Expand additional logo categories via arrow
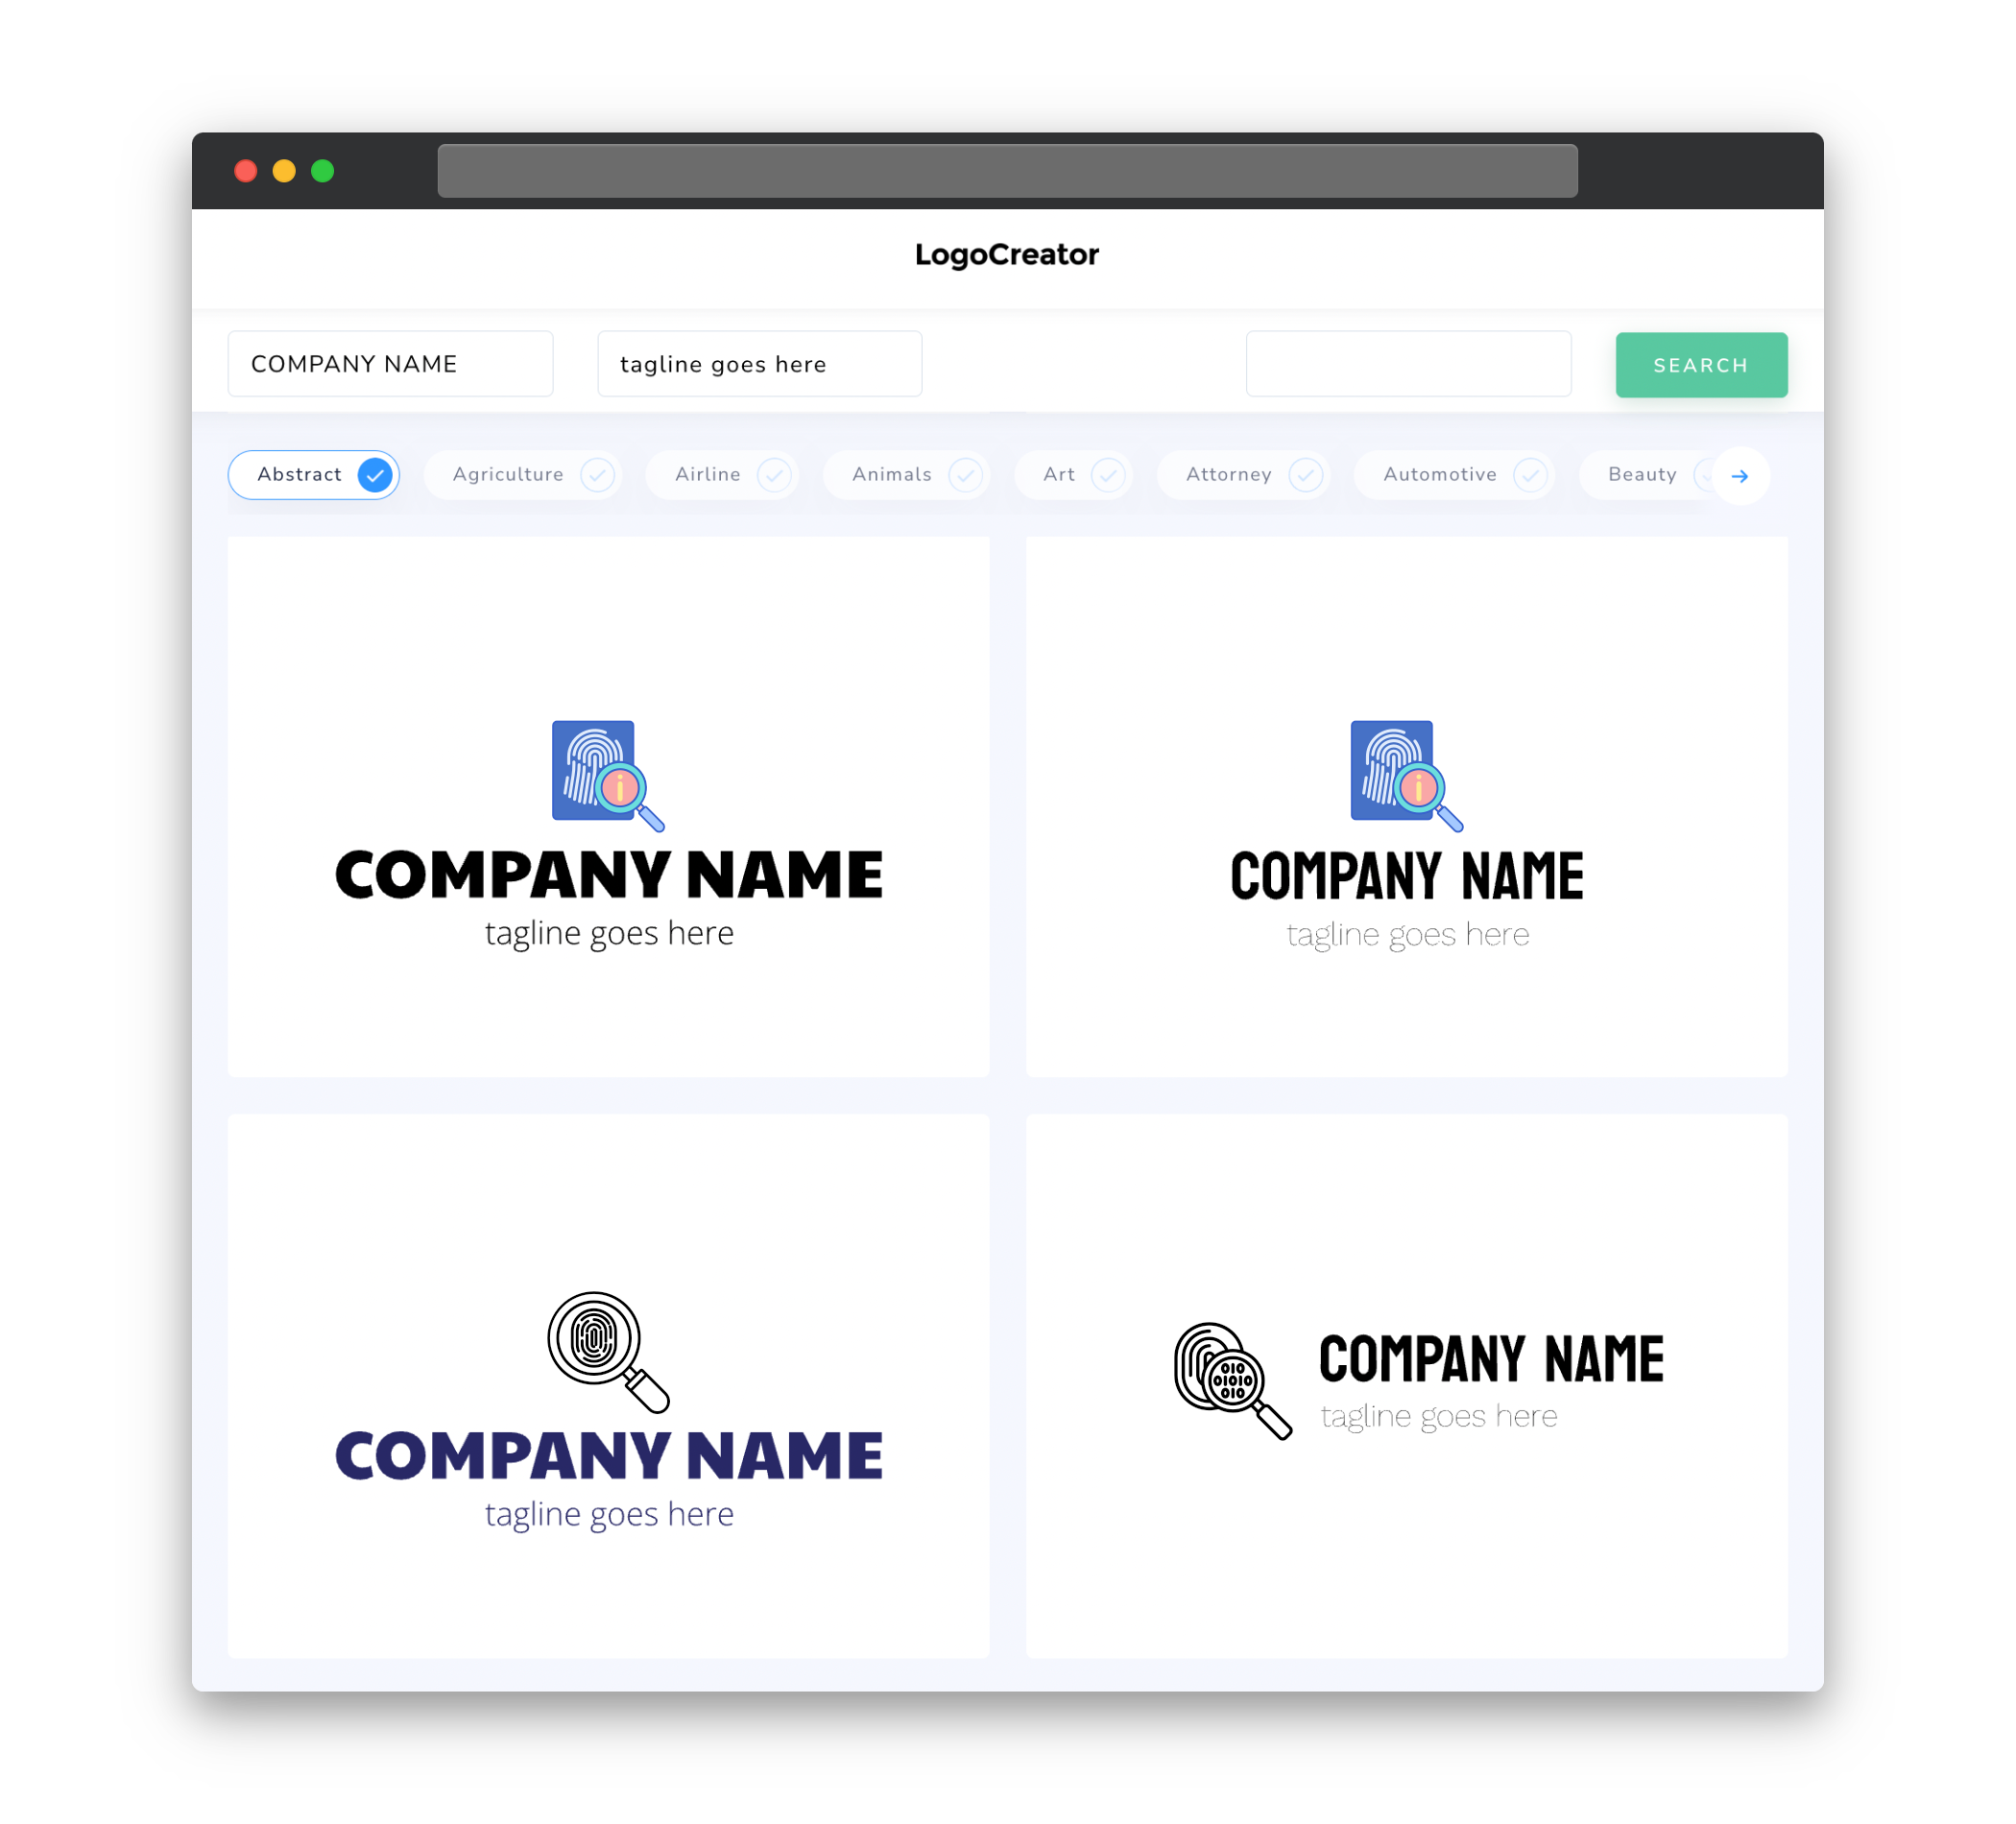 point(1740,474)
